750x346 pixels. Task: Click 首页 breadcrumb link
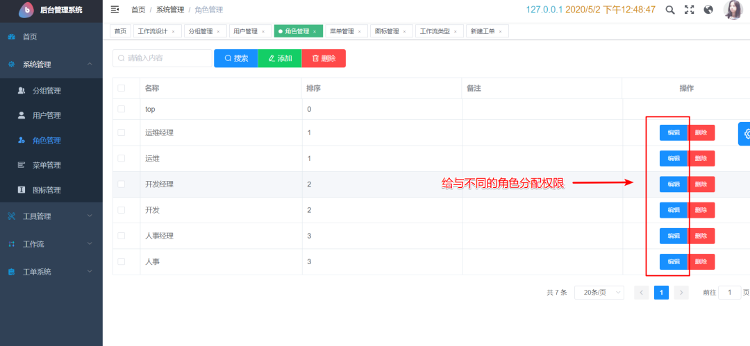coord(138,10)
